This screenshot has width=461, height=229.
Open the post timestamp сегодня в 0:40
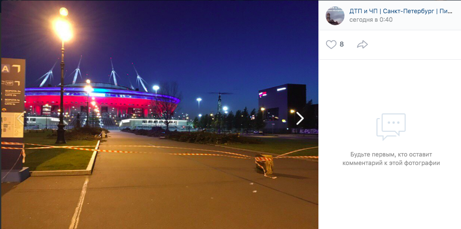(x=371, y=20)
